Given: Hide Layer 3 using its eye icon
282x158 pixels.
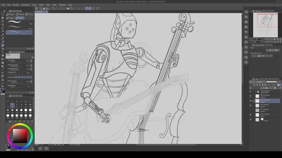Looking at the screenshot, I should [x=250, y=105].
